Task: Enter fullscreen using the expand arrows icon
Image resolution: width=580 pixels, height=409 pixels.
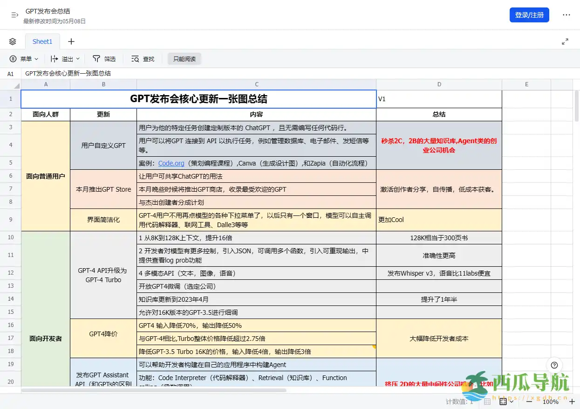Action: (565, 41)
